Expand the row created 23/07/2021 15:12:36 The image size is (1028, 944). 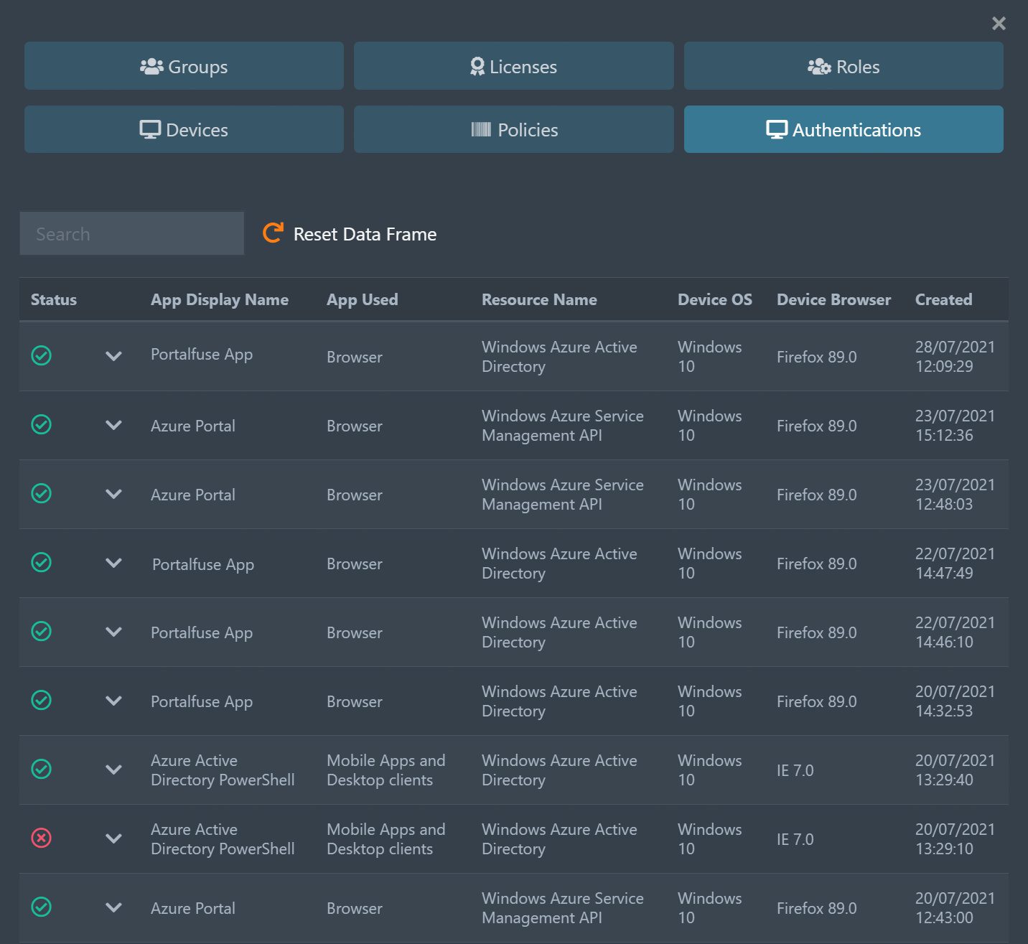[x=113, y=425]
